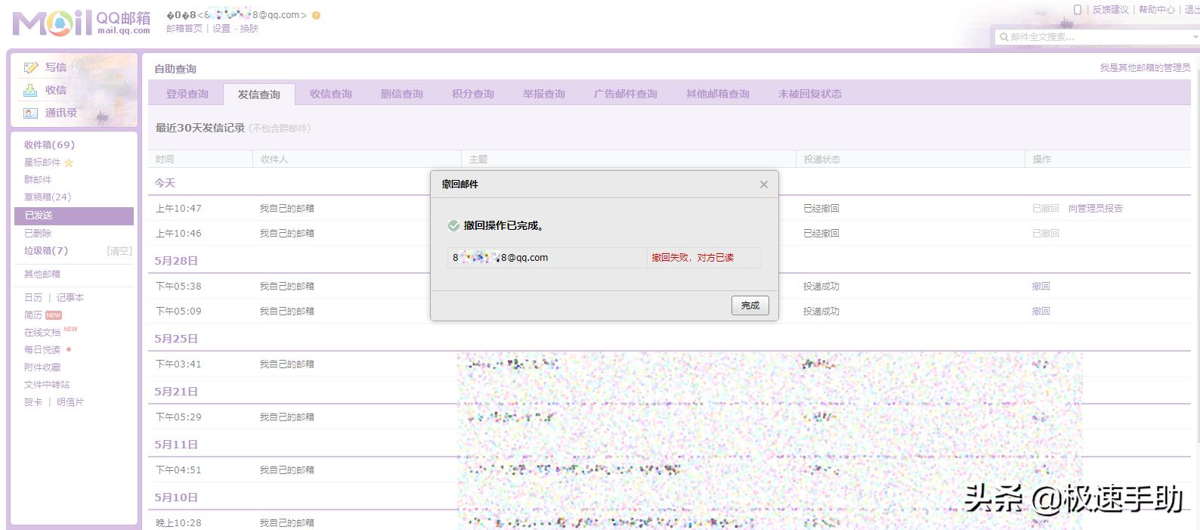Click 上午10:46 row time
The image size is (1200, 530).
[178, 234]
